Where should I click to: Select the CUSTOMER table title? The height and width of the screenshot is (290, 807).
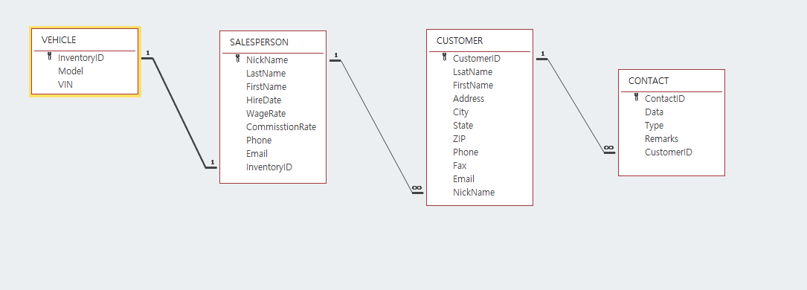tap(460, 41)
